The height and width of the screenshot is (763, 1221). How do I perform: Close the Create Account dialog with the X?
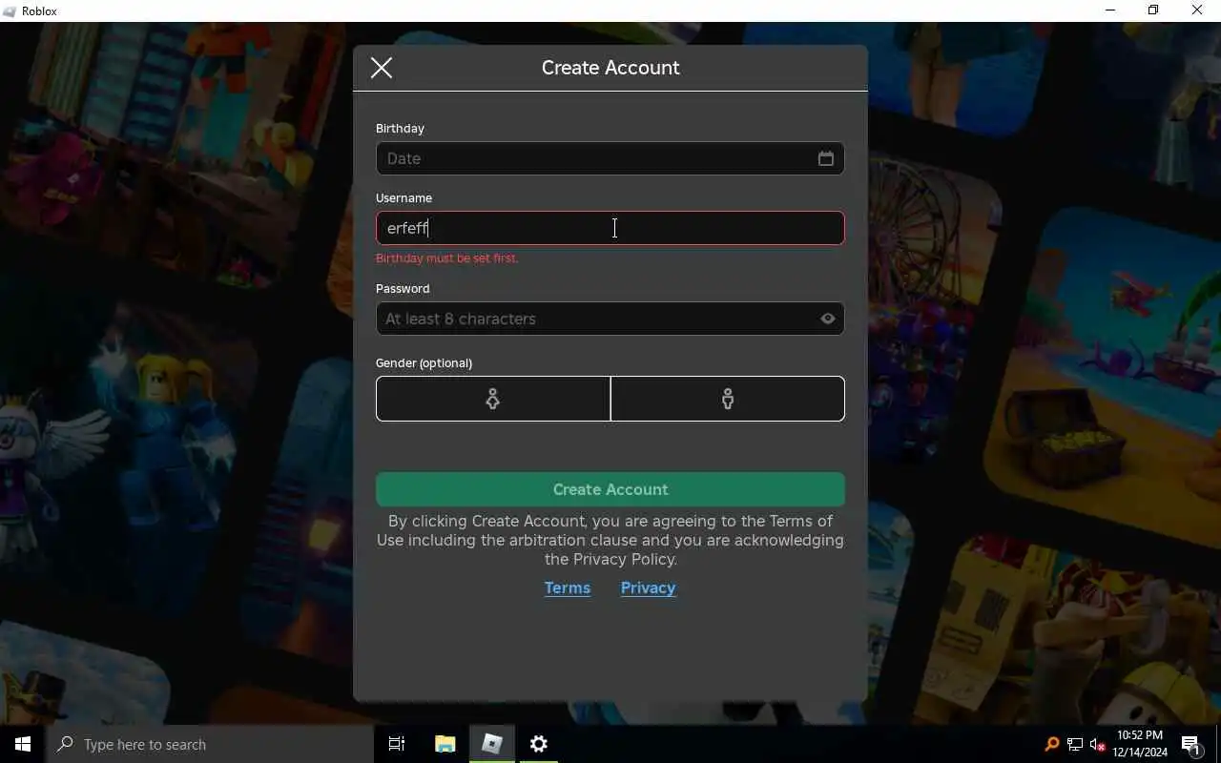pos(382,68)
